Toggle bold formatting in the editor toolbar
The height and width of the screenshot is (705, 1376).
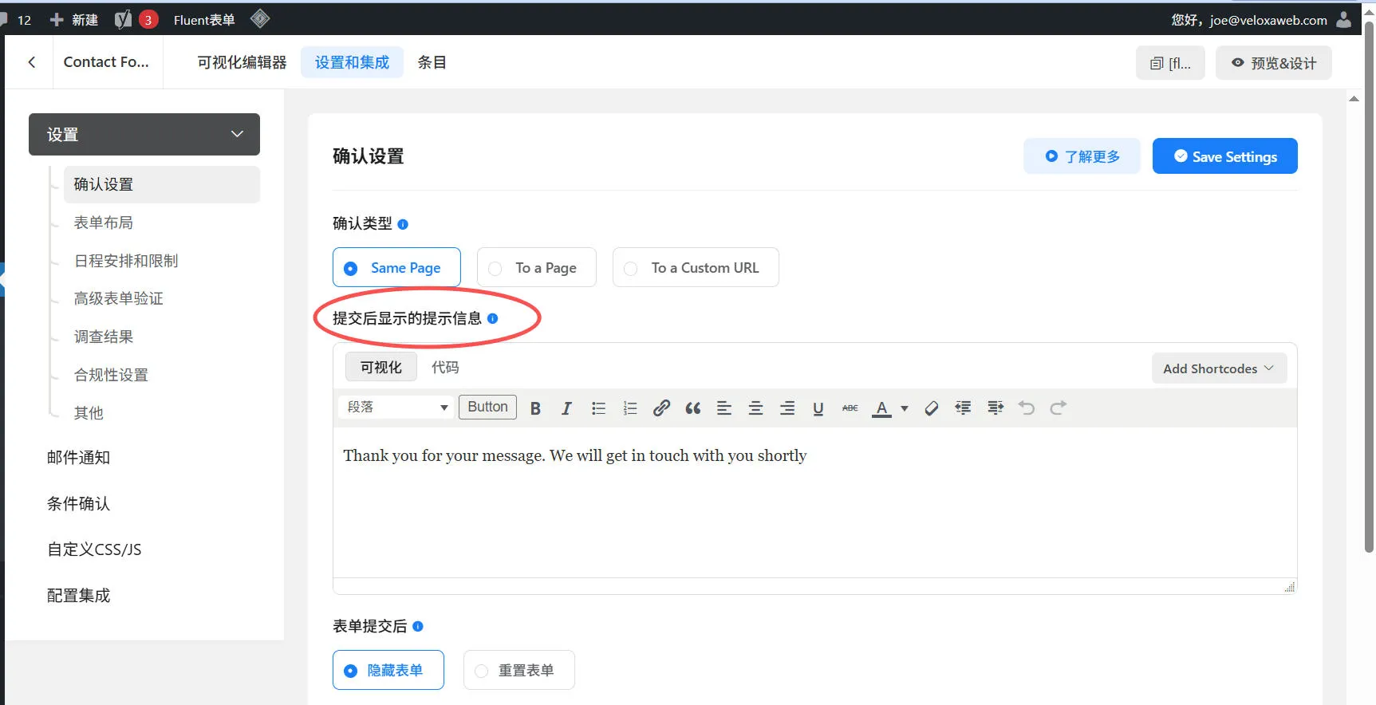[535, 408]
